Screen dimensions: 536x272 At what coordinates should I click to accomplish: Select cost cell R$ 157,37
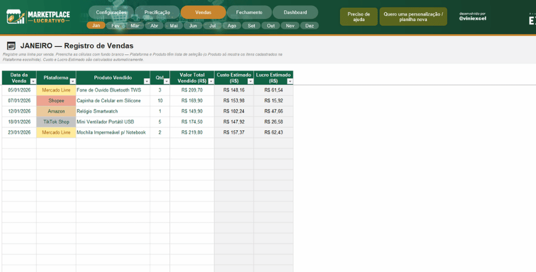coord(234,132)
